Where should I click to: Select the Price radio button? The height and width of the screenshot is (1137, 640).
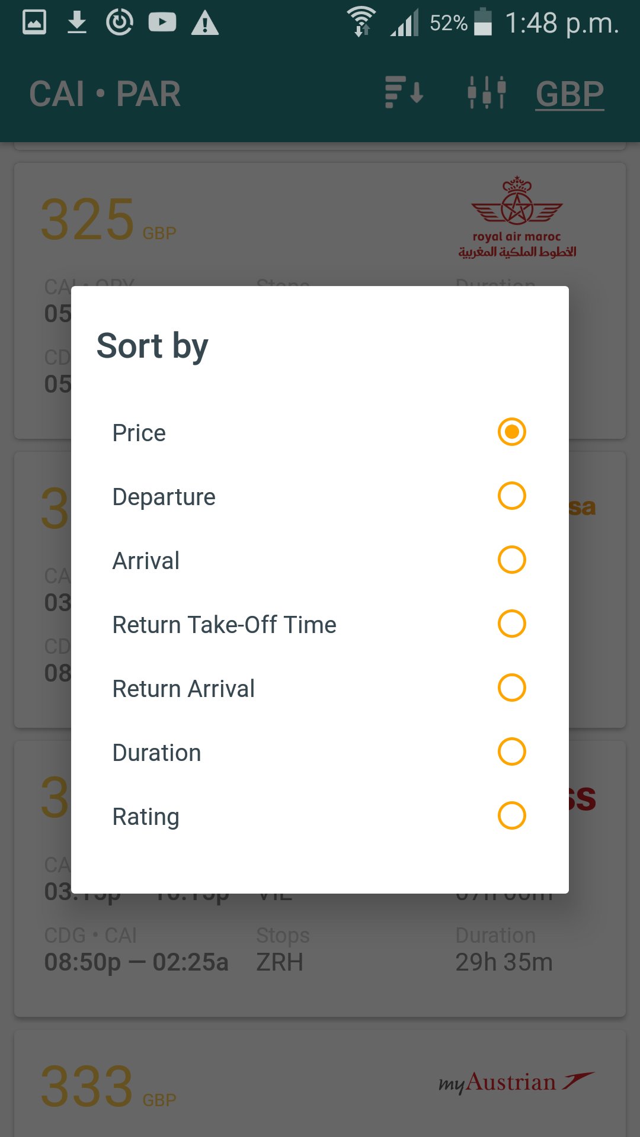tap(511, 432)
